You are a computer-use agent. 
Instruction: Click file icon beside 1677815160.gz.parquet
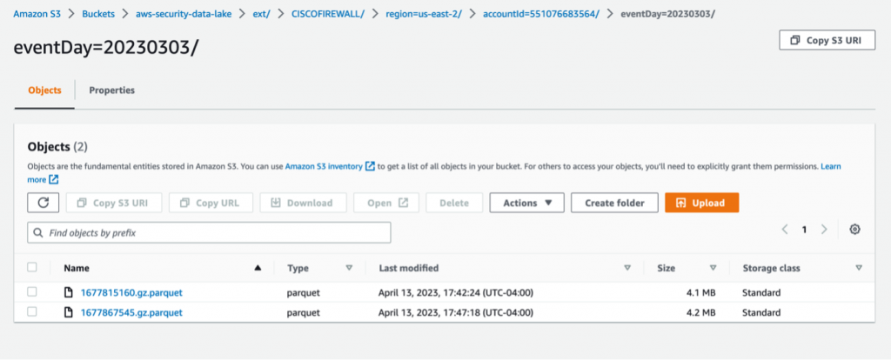[69, 293]
